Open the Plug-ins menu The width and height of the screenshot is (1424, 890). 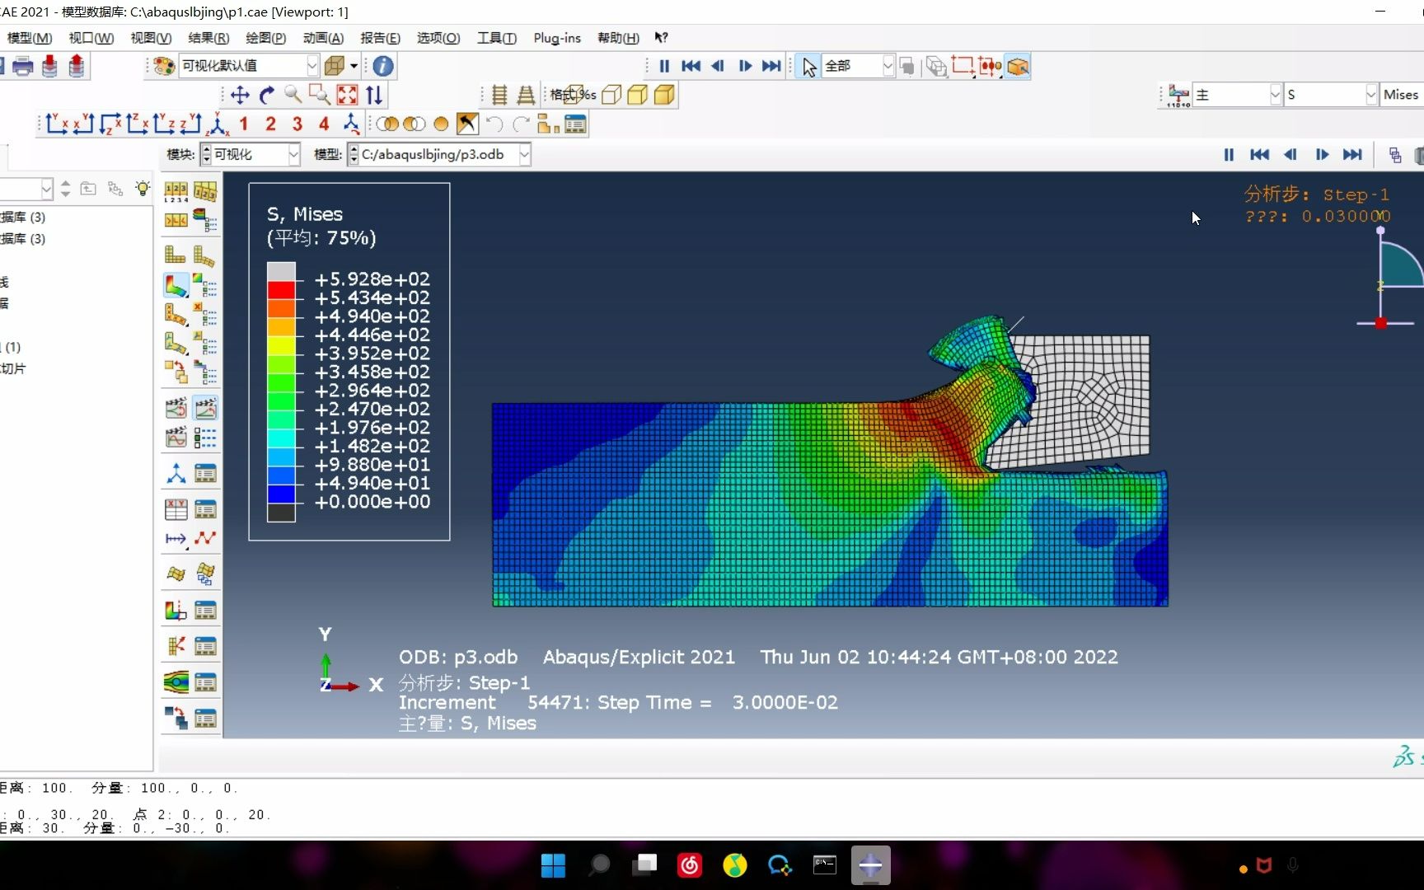(556, 38)
